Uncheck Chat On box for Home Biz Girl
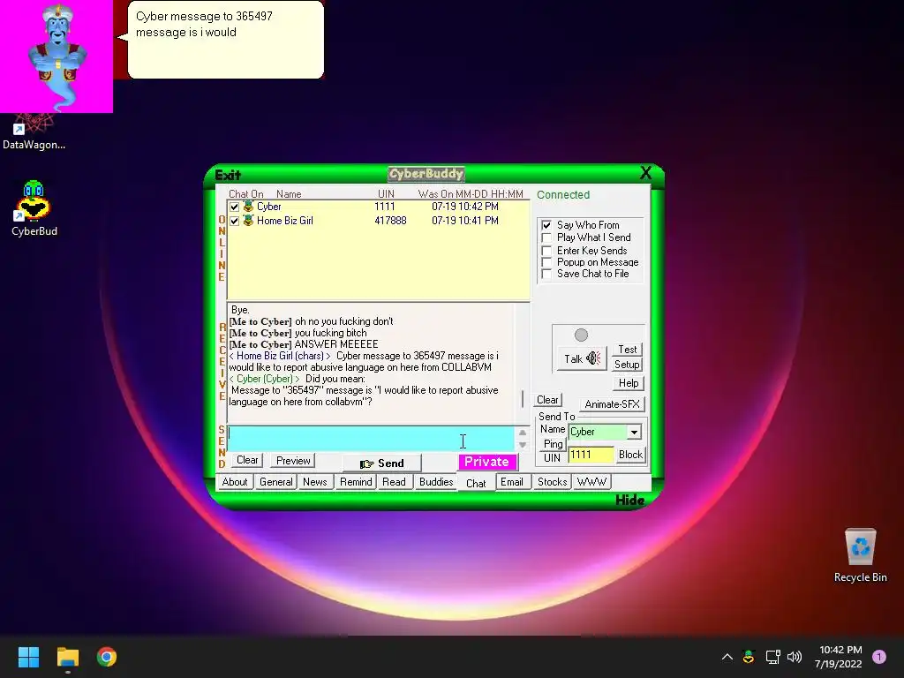 (234, 221)
